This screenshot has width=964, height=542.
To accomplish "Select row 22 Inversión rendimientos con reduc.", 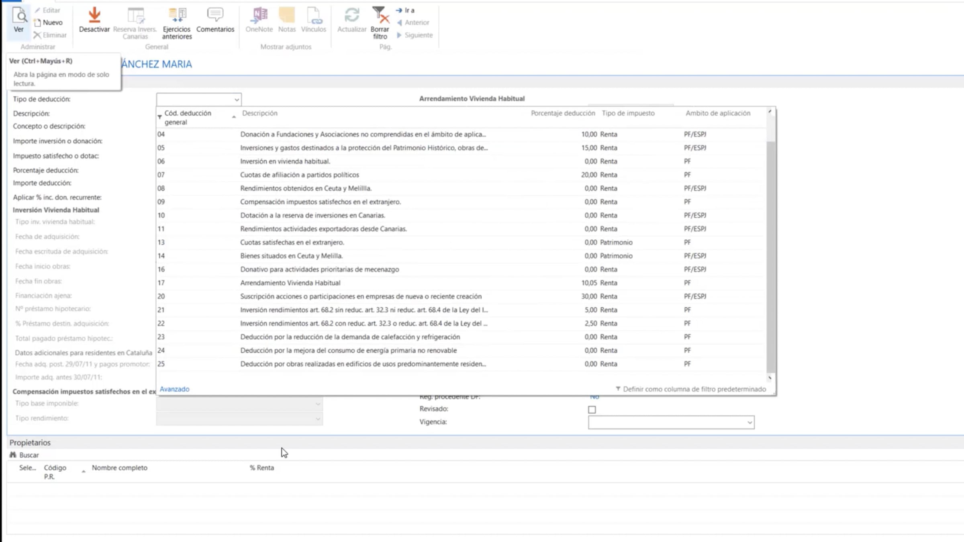I will (461, 323).
